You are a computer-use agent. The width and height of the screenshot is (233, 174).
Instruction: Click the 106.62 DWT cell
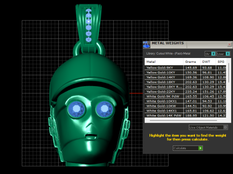(x=208, y=111)
